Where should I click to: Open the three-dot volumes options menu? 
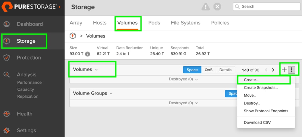291,70
